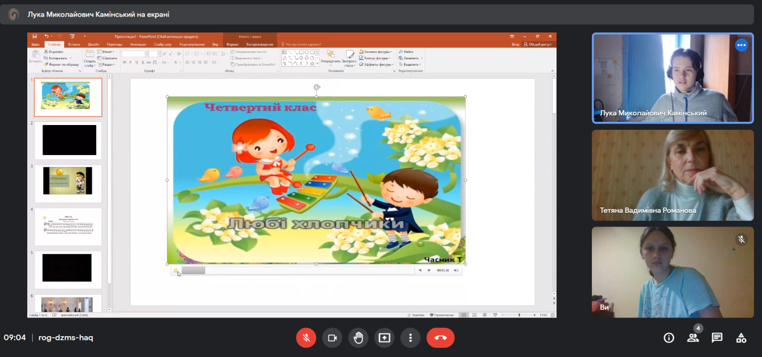
Task: Show the participants list people icon
Action: coord(693,338)
